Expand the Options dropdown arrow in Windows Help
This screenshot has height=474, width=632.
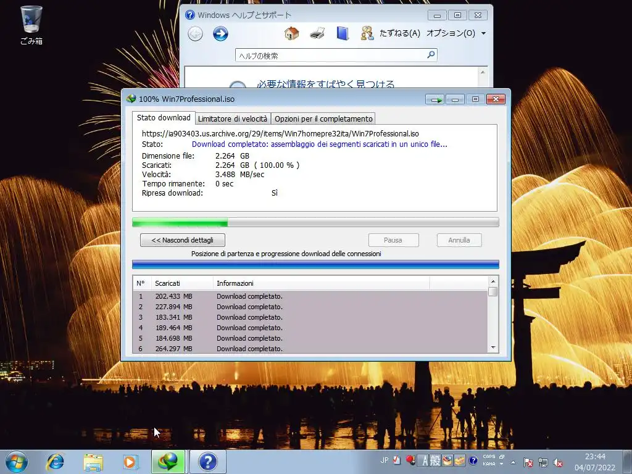pyautogui.click(x=484, y=33)
